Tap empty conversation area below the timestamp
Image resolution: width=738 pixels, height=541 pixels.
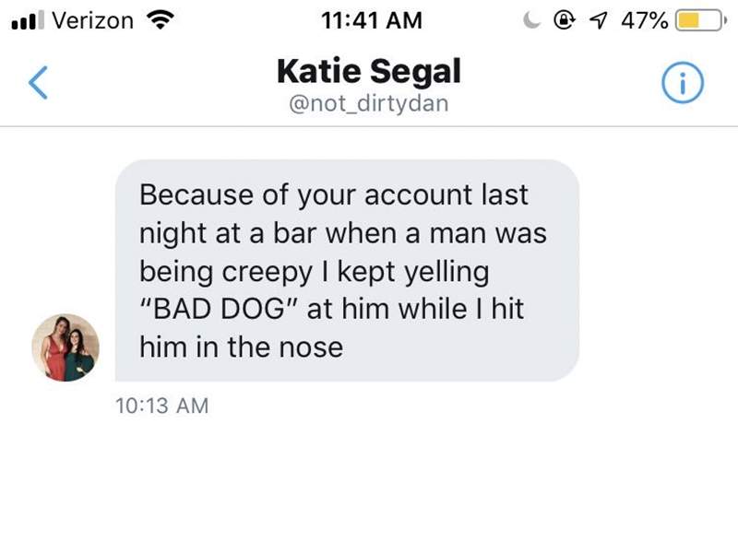tap(369, 479)
